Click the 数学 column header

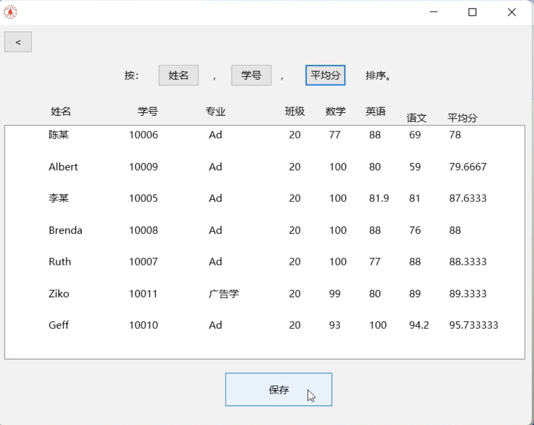click(x=335, y=112)
